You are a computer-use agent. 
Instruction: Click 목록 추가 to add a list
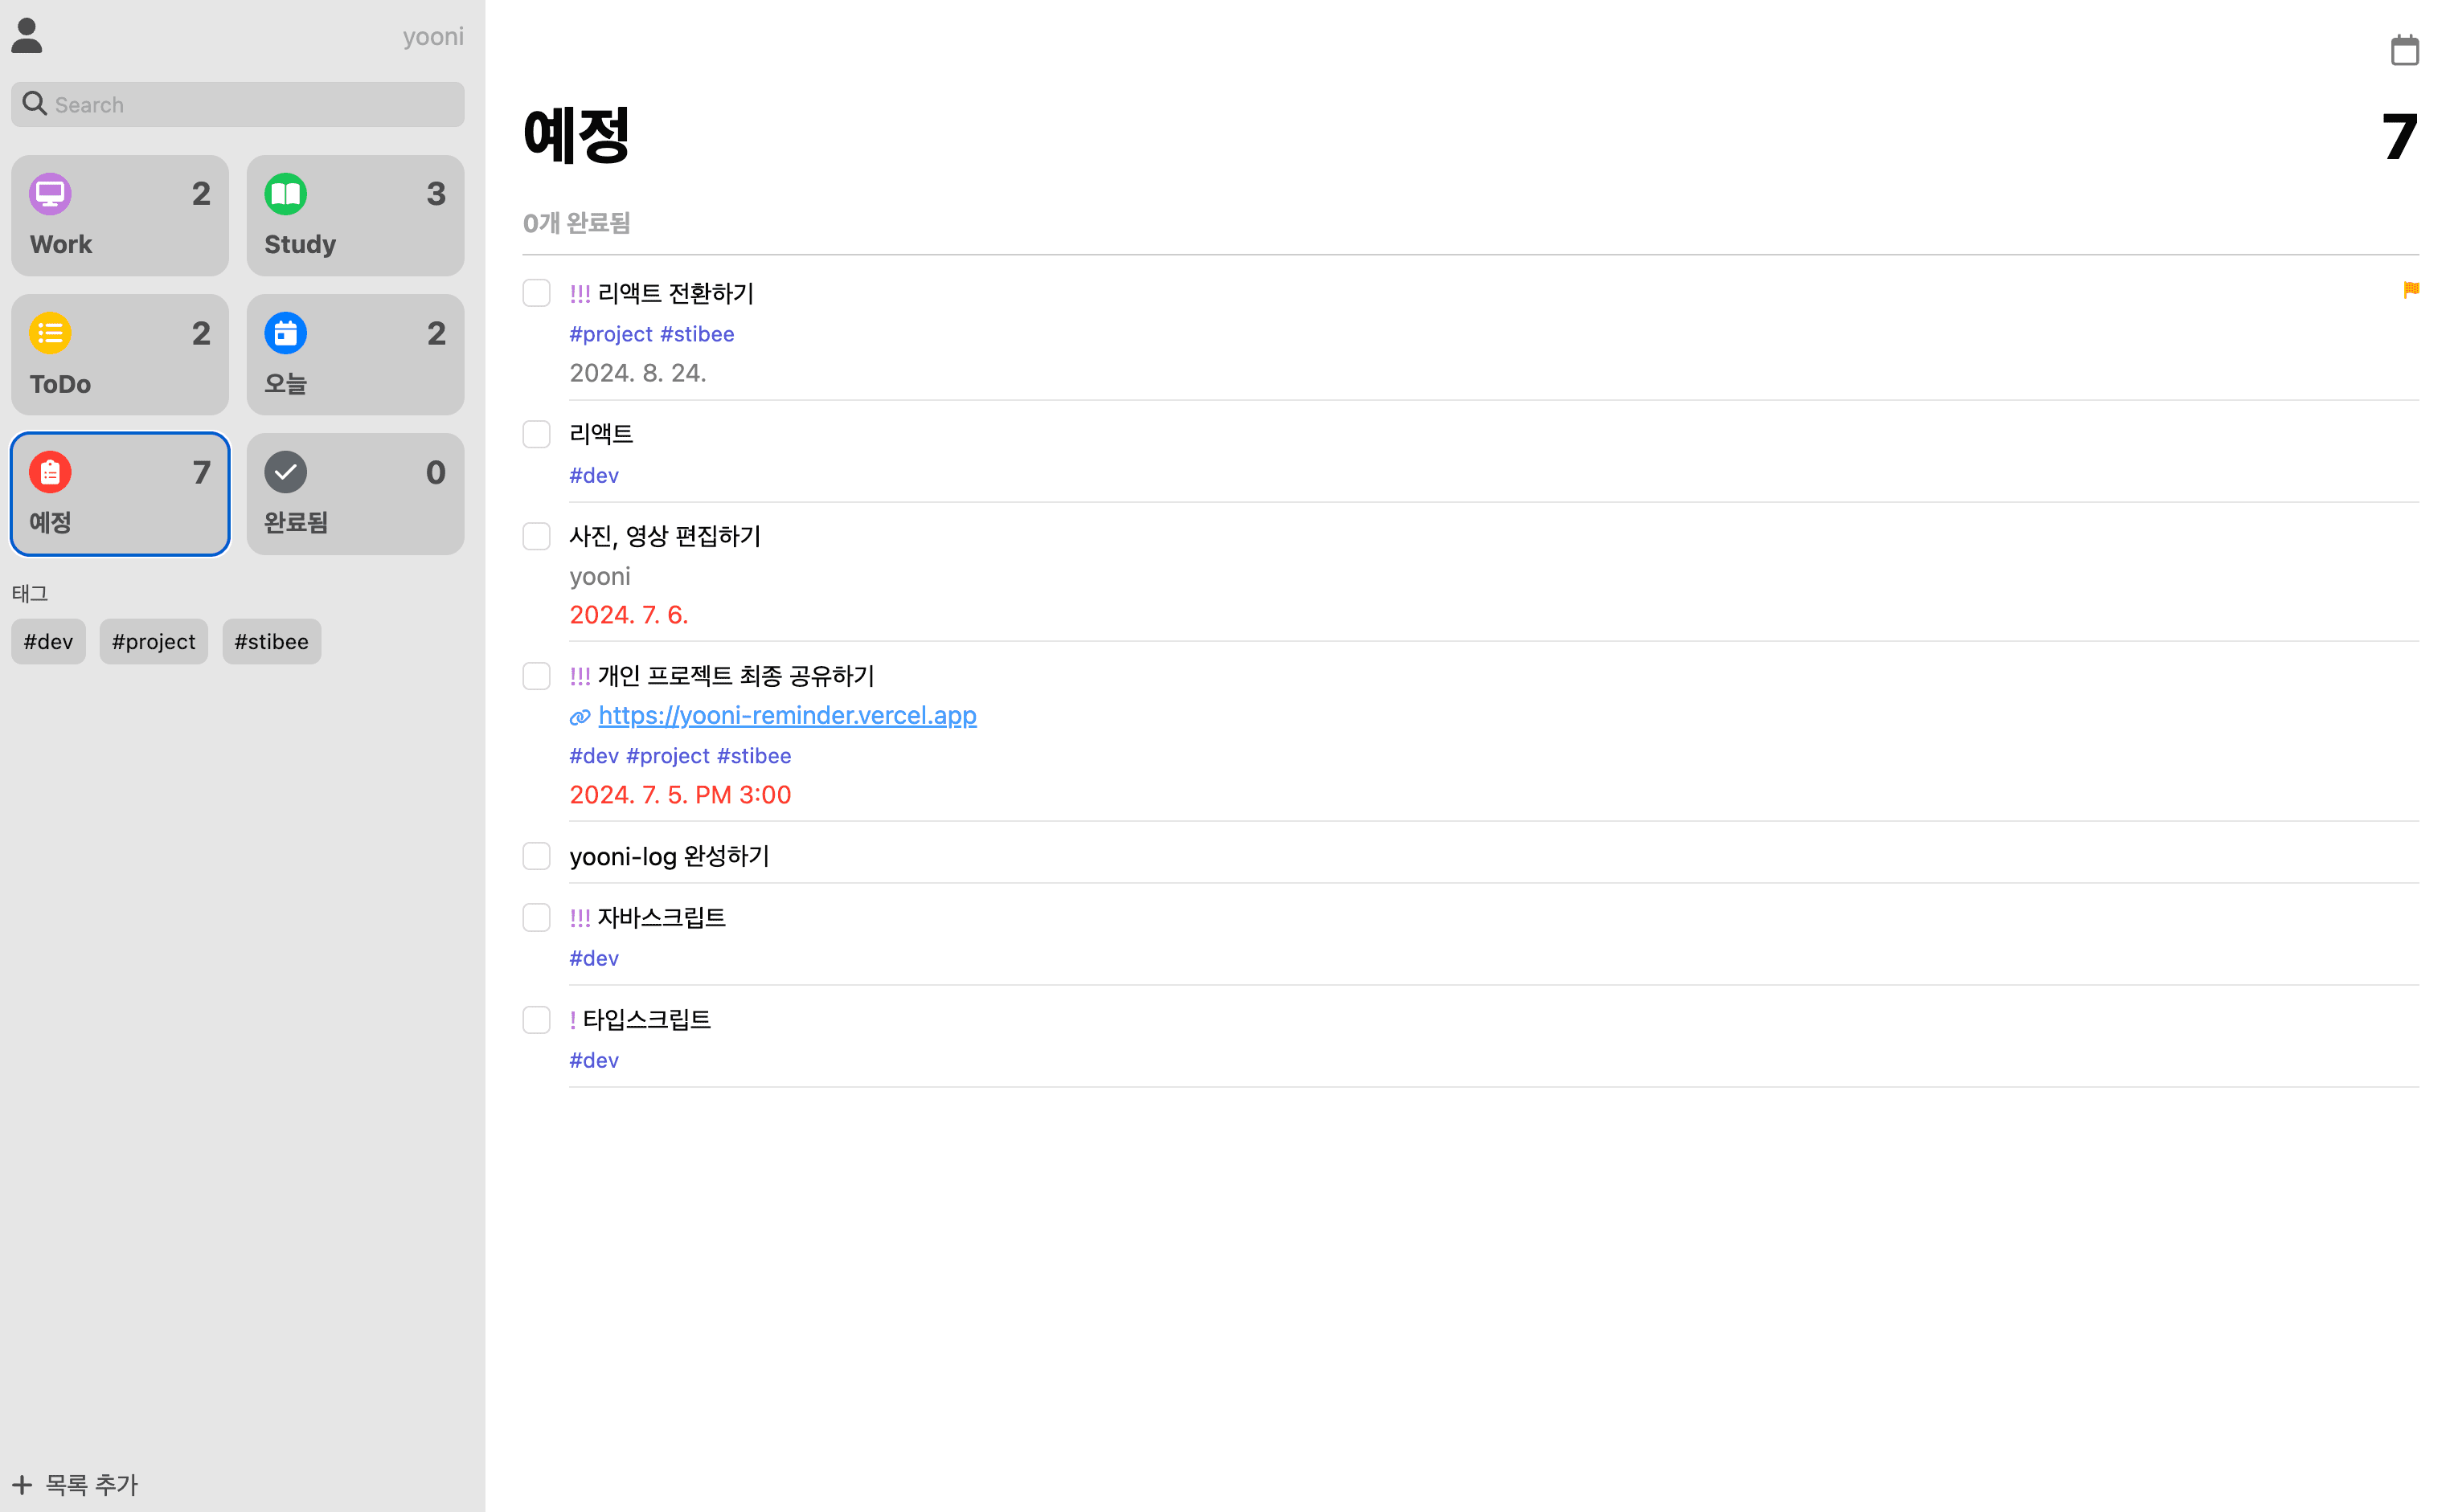click(76, 1484)
